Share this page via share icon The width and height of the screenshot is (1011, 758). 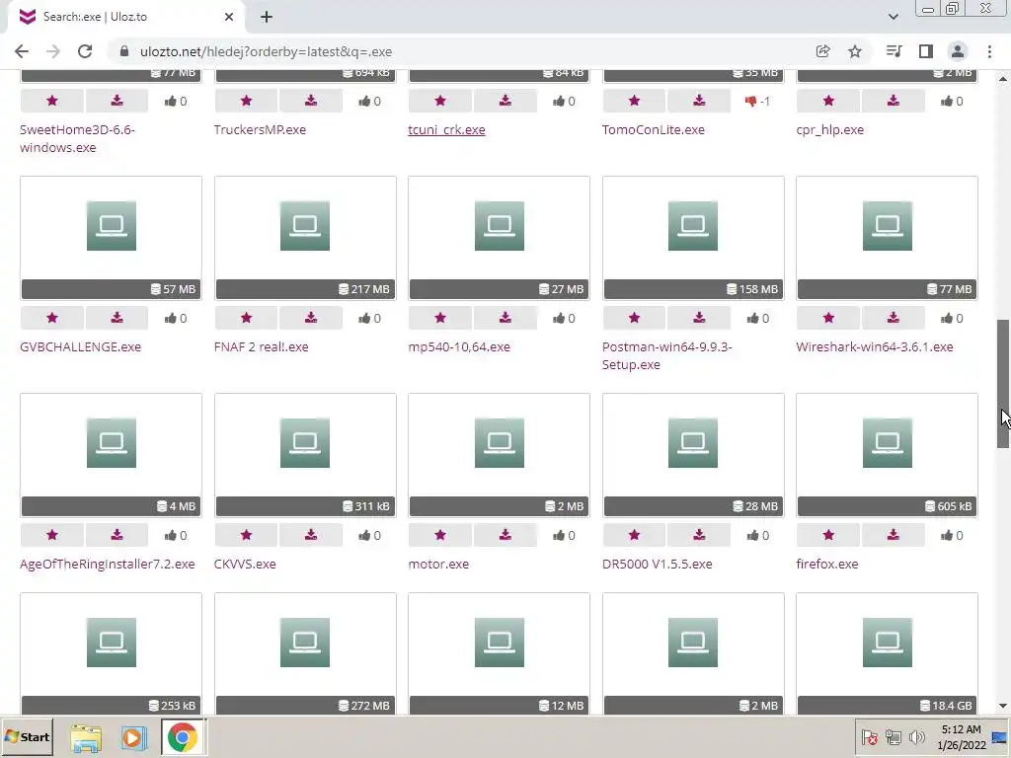[822, 51]
